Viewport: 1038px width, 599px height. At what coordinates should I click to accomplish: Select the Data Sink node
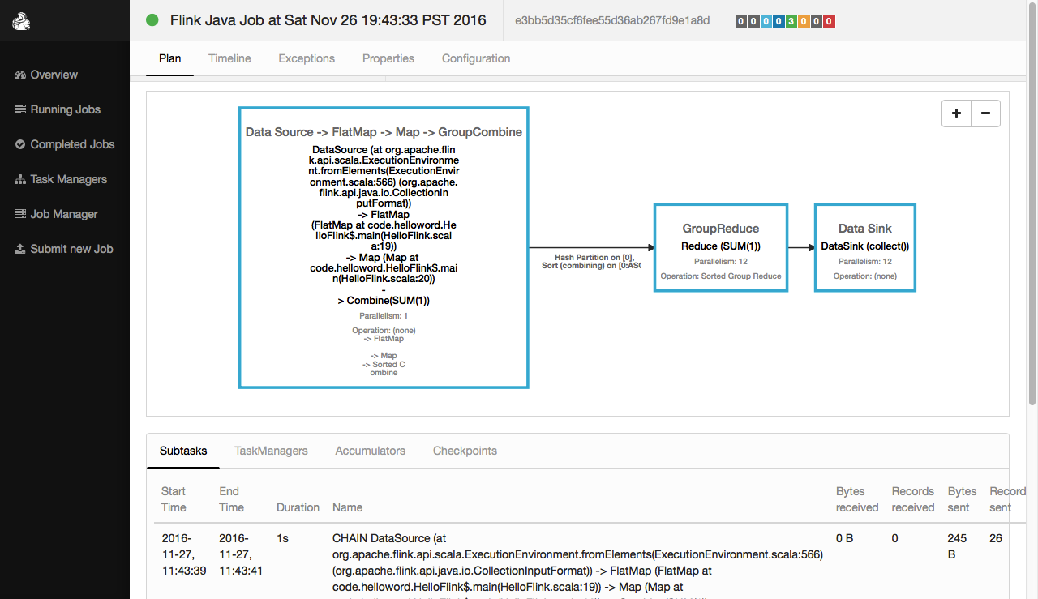[x=864, y=247]
